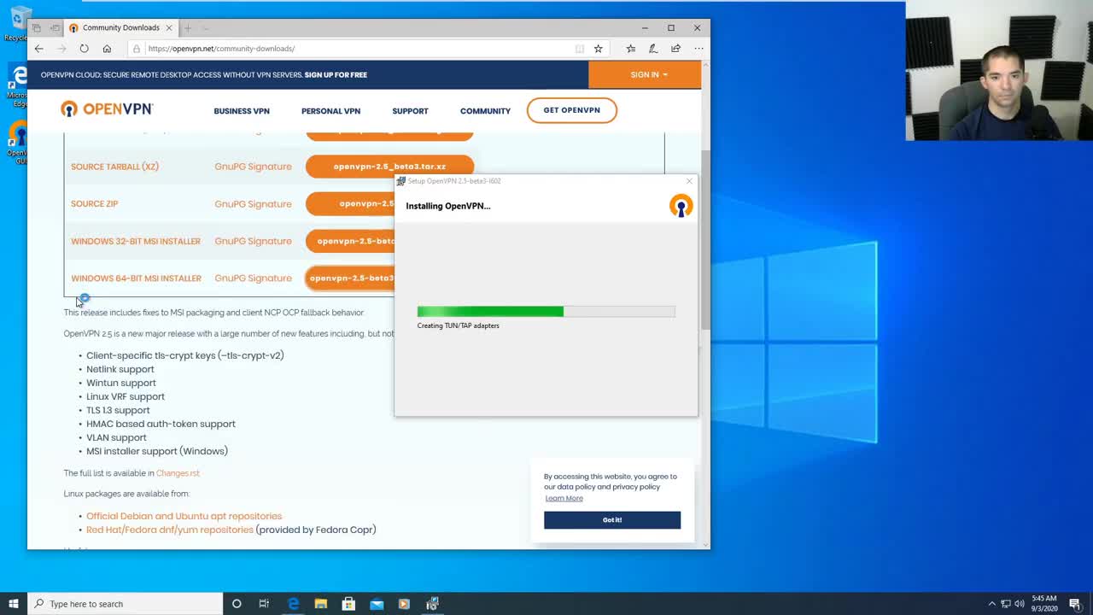Open Task View on the taskbar

(x=264, y=604)
